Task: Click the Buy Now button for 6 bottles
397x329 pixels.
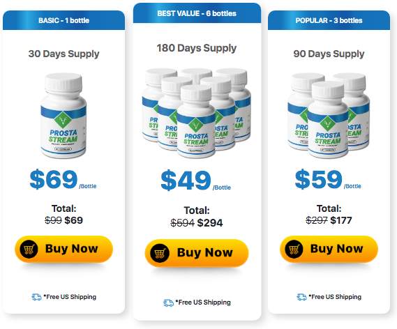Action: pyautogui.click(x=197, y=252)
